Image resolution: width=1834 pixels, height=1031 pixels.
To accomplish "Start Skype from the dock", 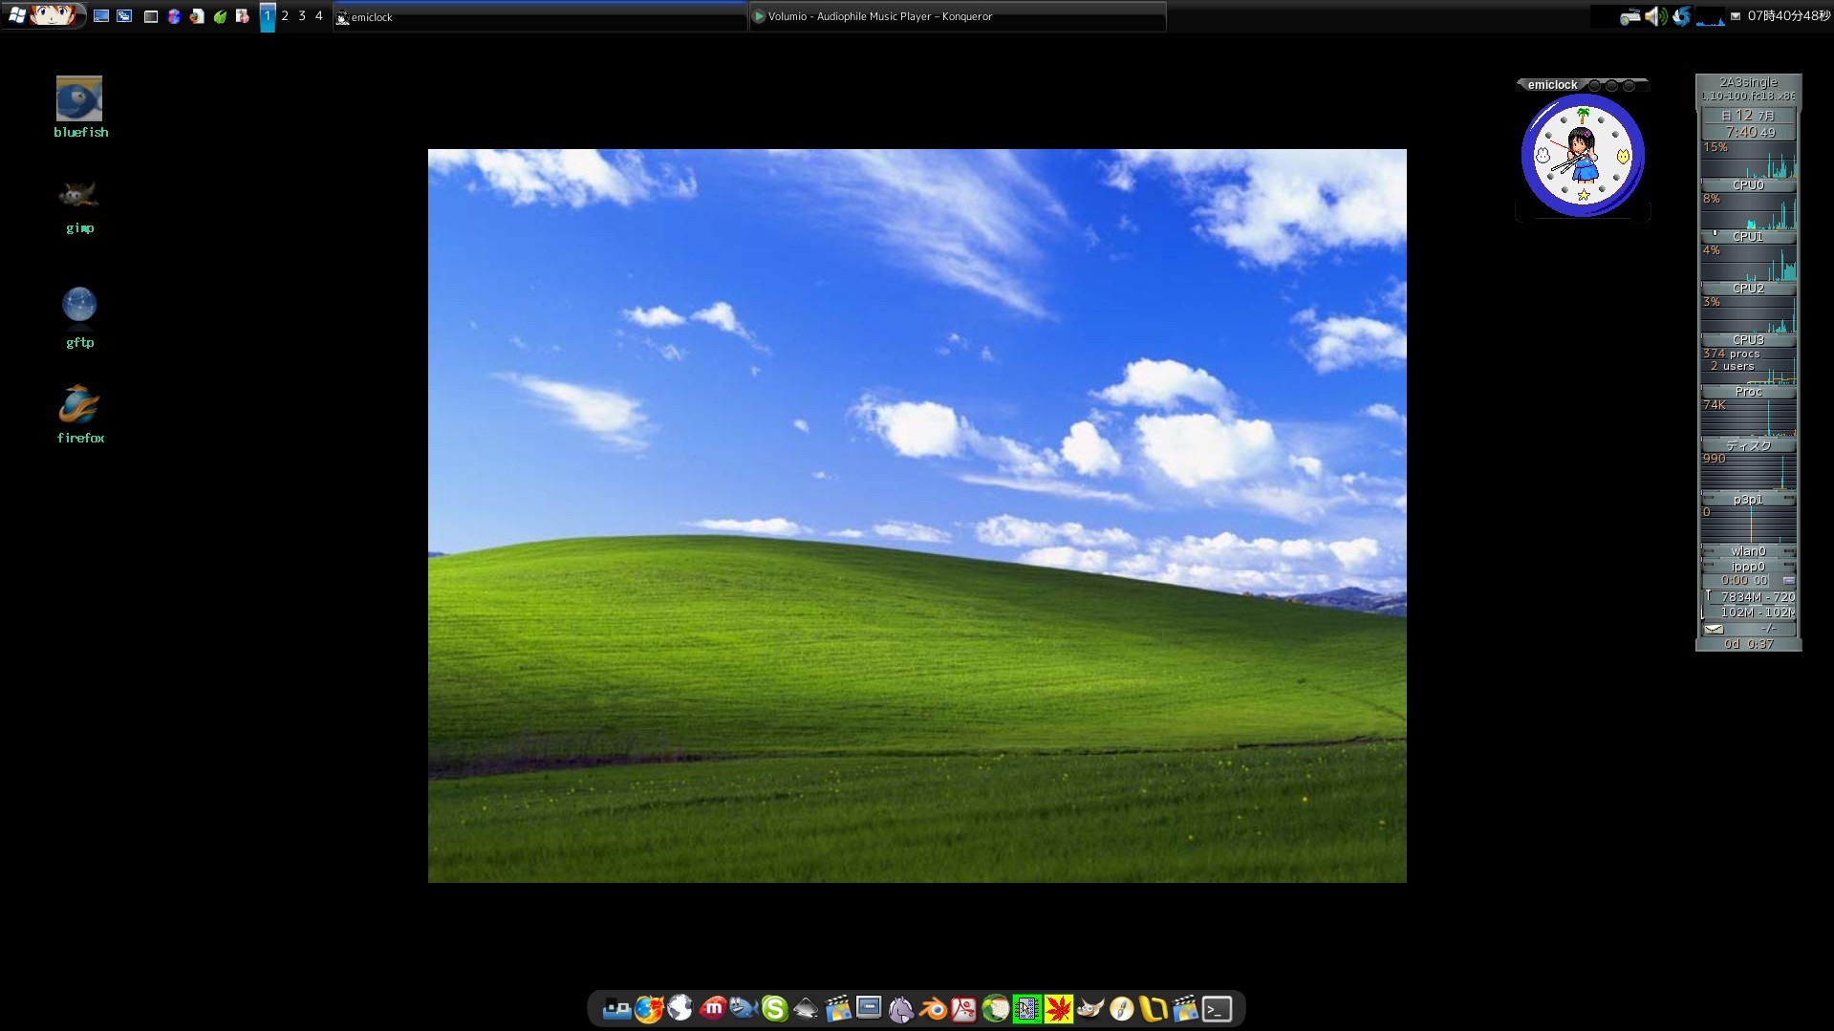I will click(x=774, y=1008).
